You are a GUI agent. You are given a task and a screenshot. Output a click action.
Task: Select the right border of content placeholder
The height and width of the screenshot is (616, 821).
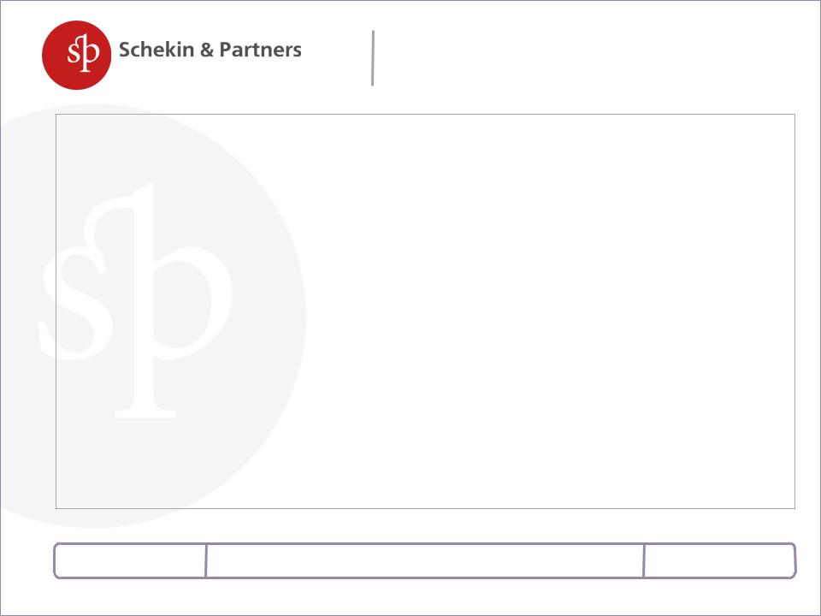pos(794,311)
